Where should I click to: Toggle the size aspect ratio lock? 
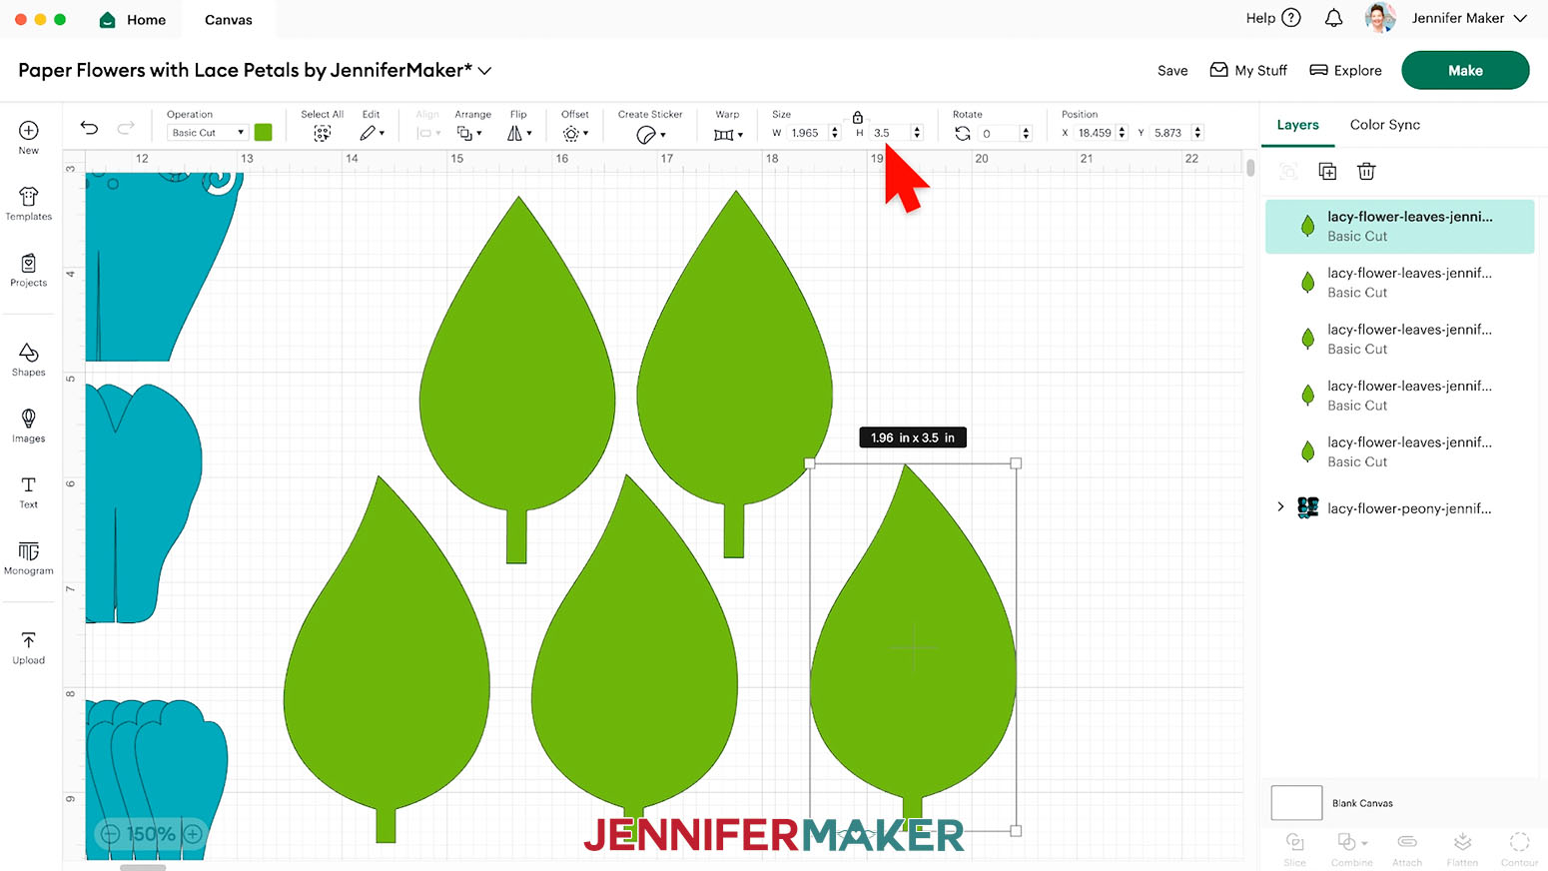click(857, 117)
